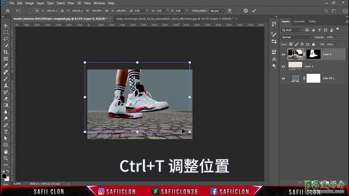Click the rotation angle input field
The image size is (349, 196).
pyautogui.click(x=140, y=11)
